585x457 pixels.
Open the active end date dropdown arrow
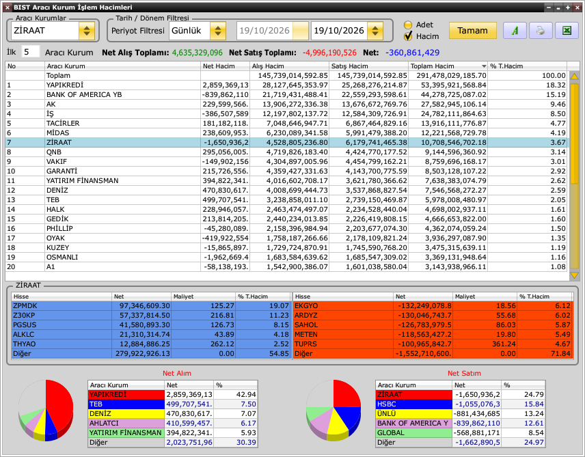pos(375,31)
